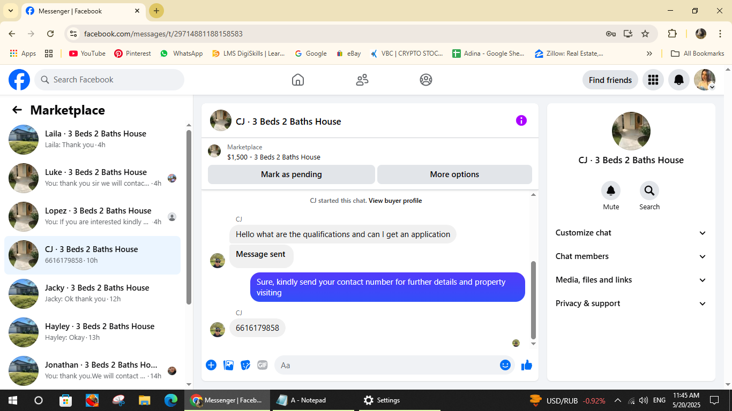The height and width of the screenshot is (411, 732).
Task: Choose a GIF in the composer
Action: point(263,365)
